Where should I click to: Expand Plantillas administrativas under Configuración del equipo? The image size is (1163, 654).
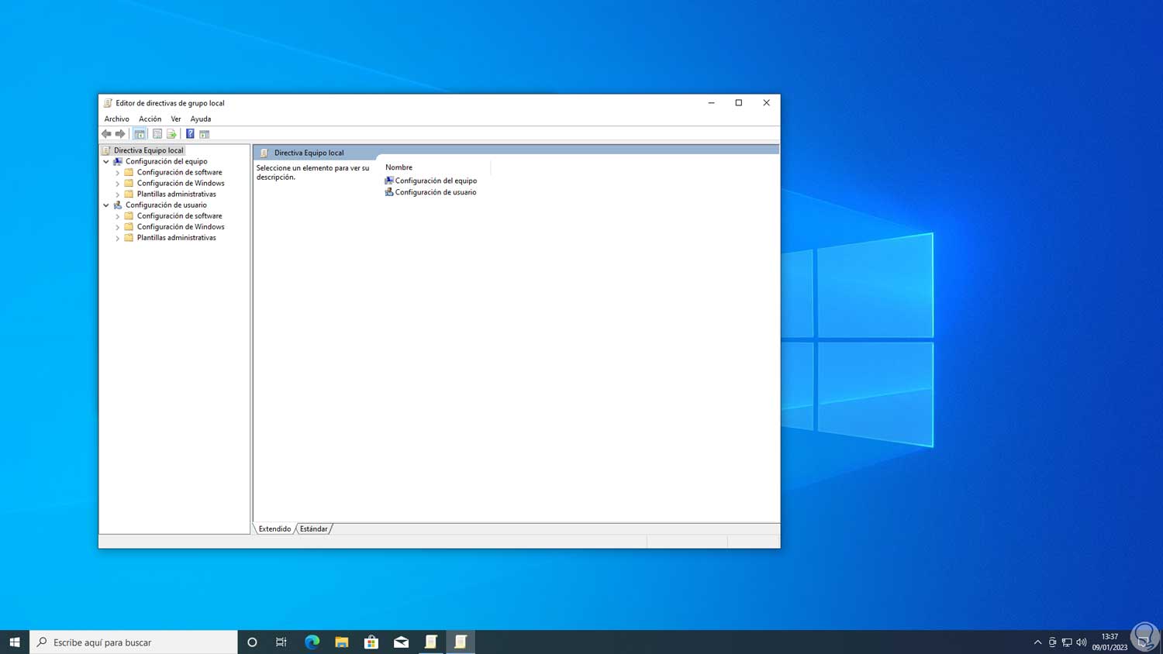(x=118, y=194)
